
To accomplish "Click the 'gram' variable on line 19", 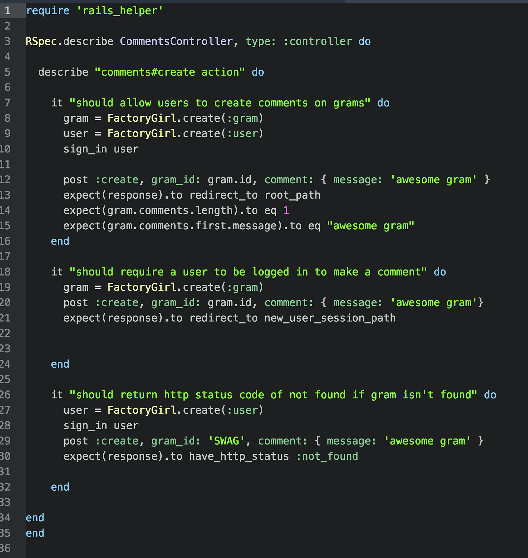I will pyautogui.click(x=76, y=287).
